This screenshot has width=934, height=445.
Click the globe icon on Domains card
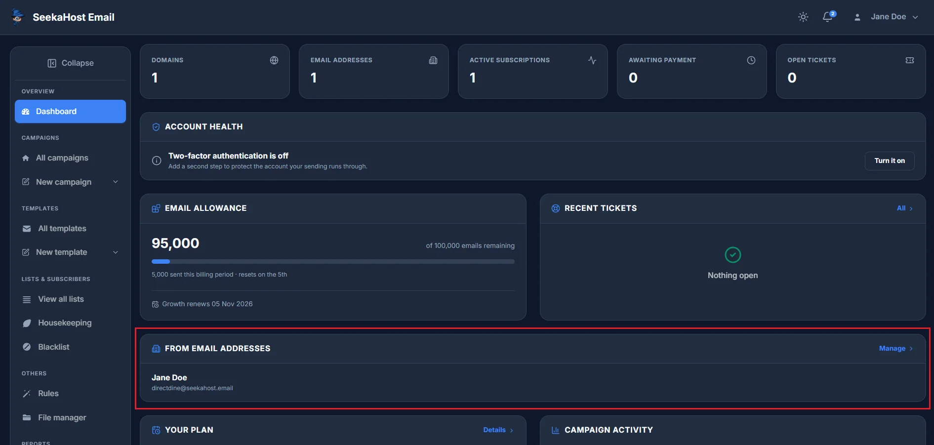coord(274,60)
